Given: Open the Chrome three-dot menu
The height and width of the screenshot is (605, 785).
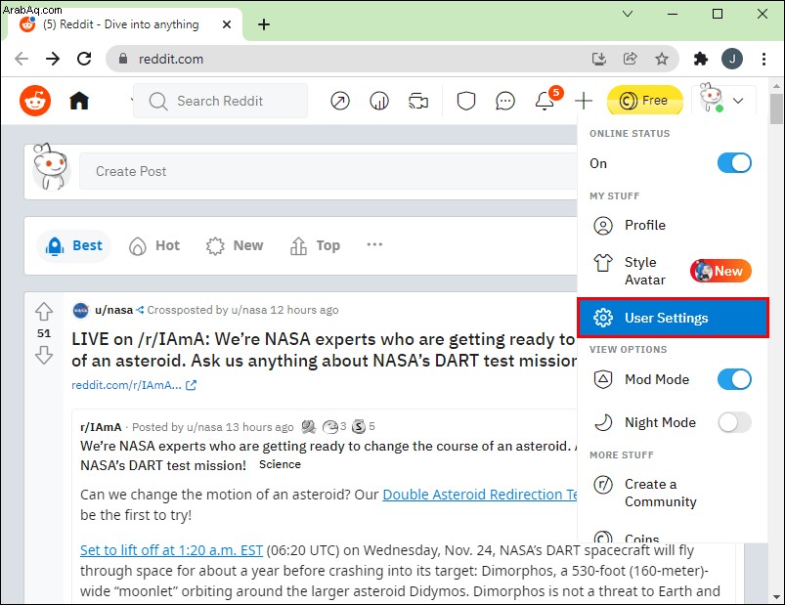Looking at the screenshot, I should click(763, 59).
